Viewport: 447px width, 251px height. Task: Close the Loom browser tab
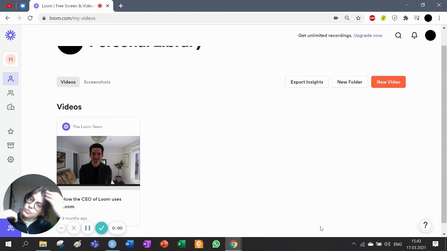click(108, 6)
